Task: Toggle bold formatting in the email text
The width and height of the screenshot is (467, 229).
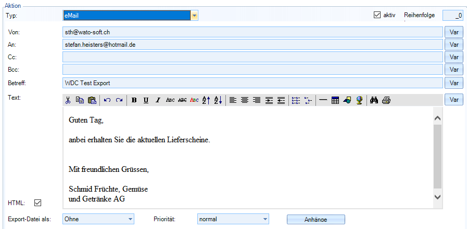Action: pos(134,100)
